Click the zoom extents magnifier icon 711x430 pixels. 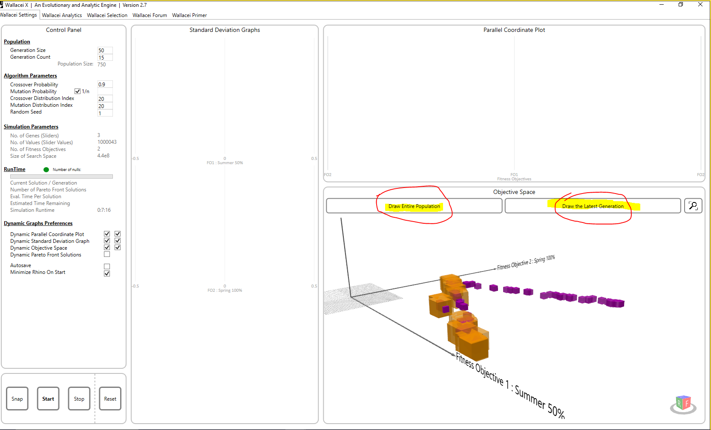(693, 206)
